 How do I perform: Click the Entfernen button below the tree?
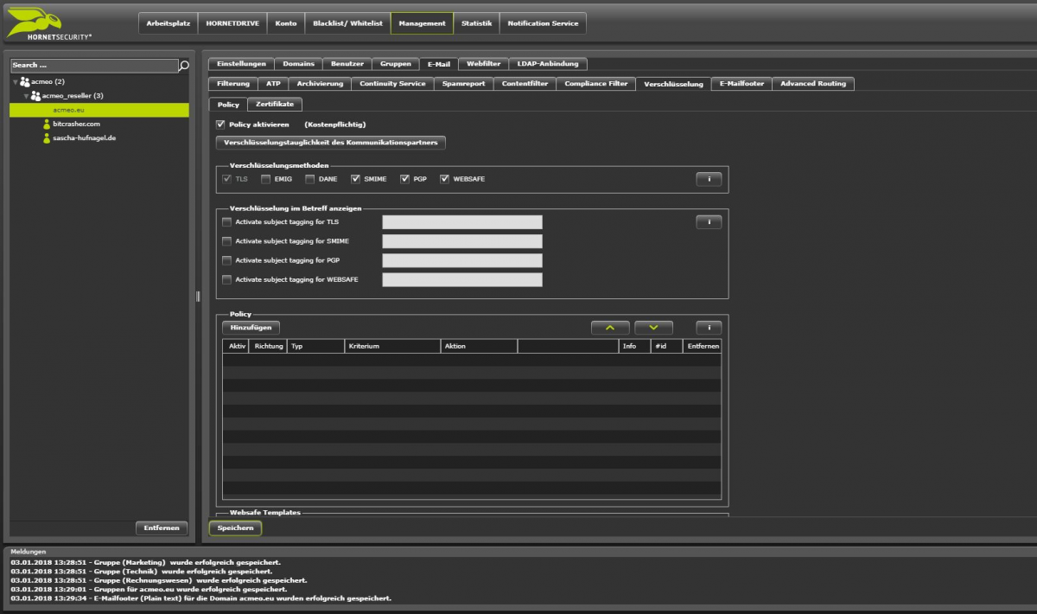[x=162, y=528]
